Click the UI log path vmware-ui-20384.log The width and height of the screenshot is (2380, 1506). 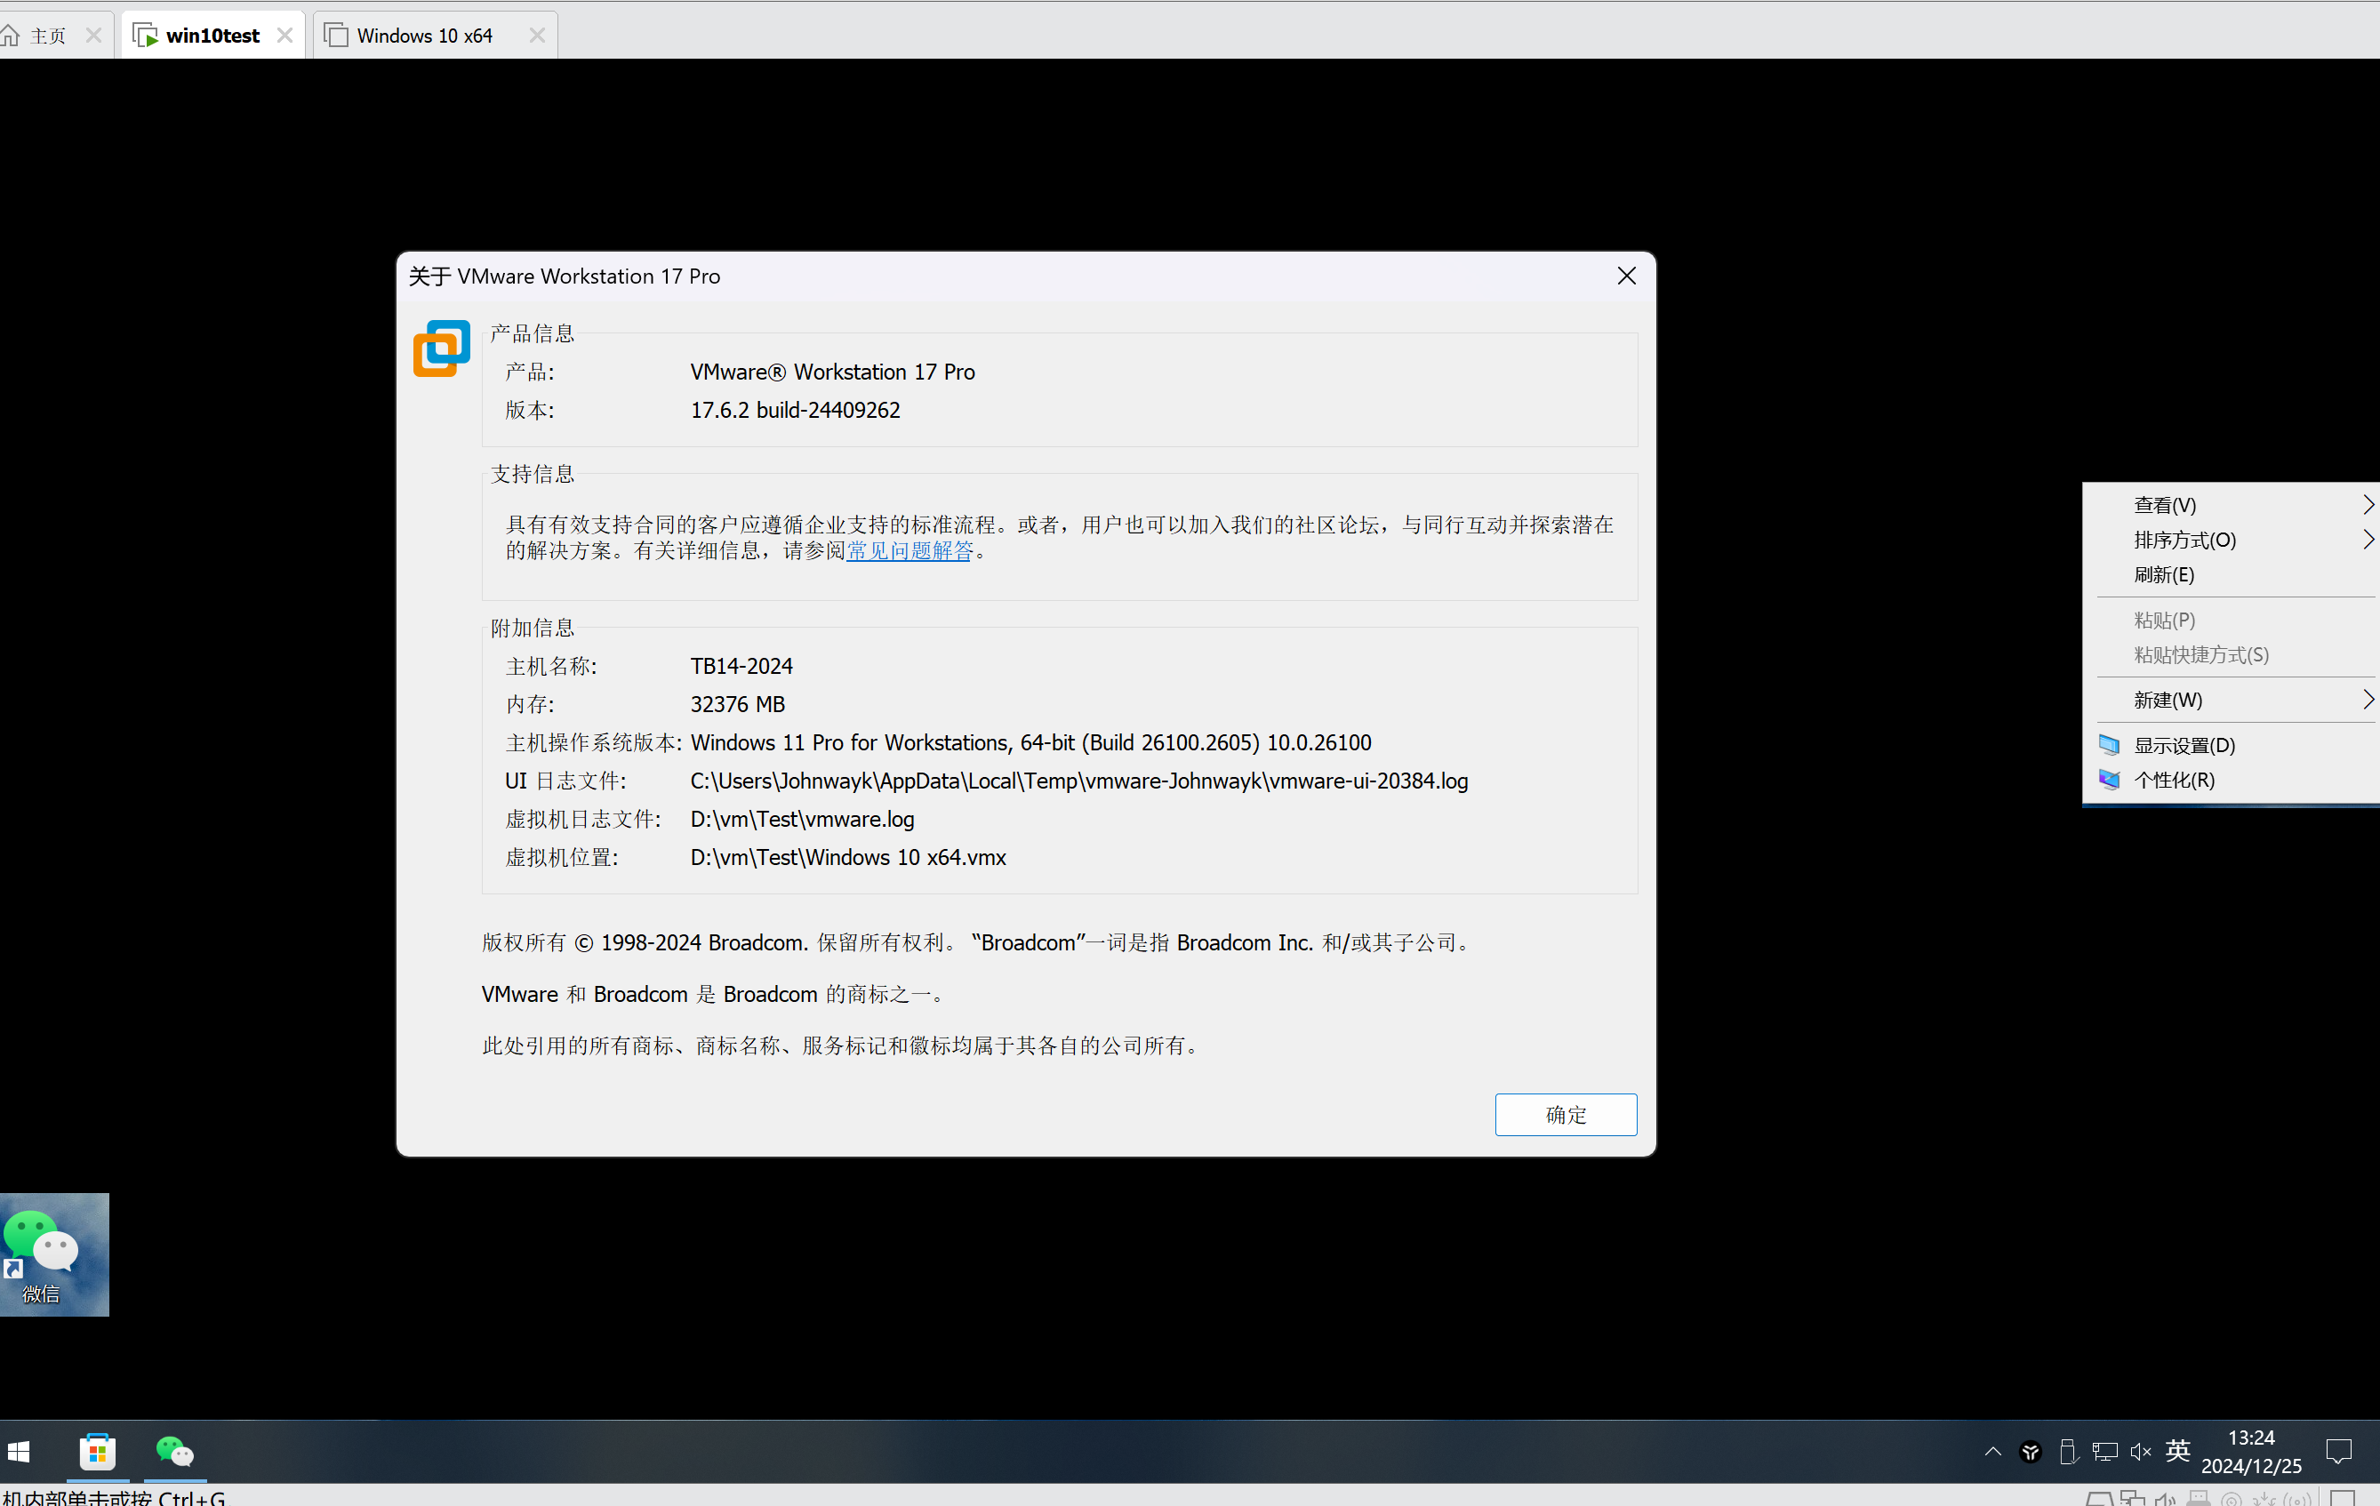pos(1079,781)
